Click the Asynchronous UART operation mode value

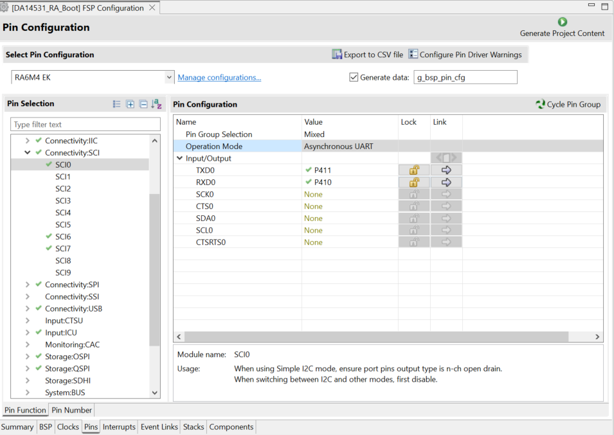tap(339, 146)
